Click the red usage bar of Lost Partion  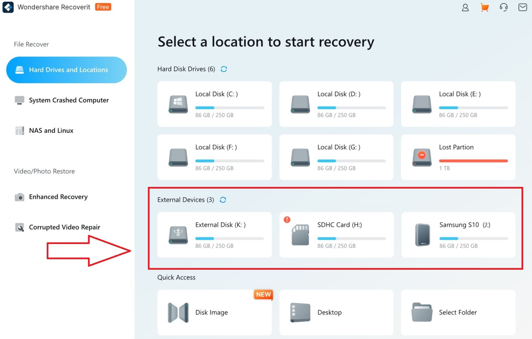[473, 161]
